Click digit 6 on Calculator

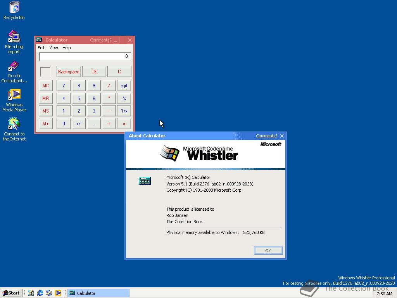(94, 98)
